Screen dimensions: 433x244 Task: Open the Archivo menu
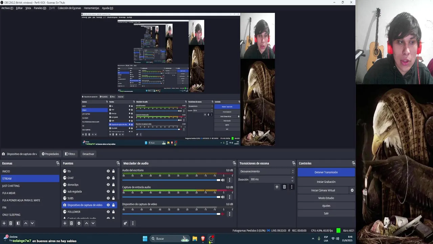[7, 8]
